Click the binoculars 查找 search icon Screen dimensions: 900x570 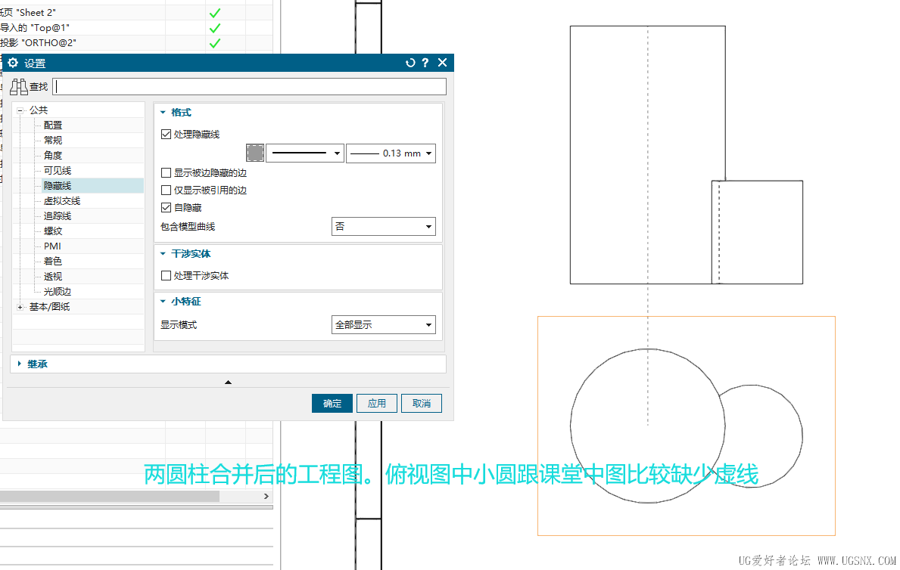(x=18, y=86)
